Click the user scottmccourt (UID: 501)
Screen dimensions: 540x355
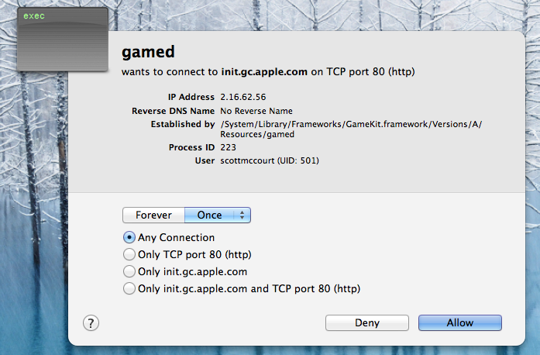(x=270, y=160)
